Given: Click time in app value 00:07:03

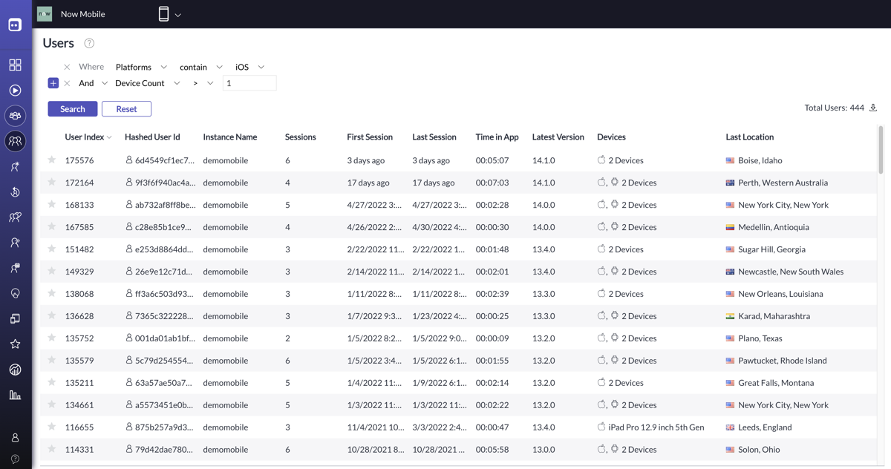Looking at the screenshot, I should [x=492, y=183].
